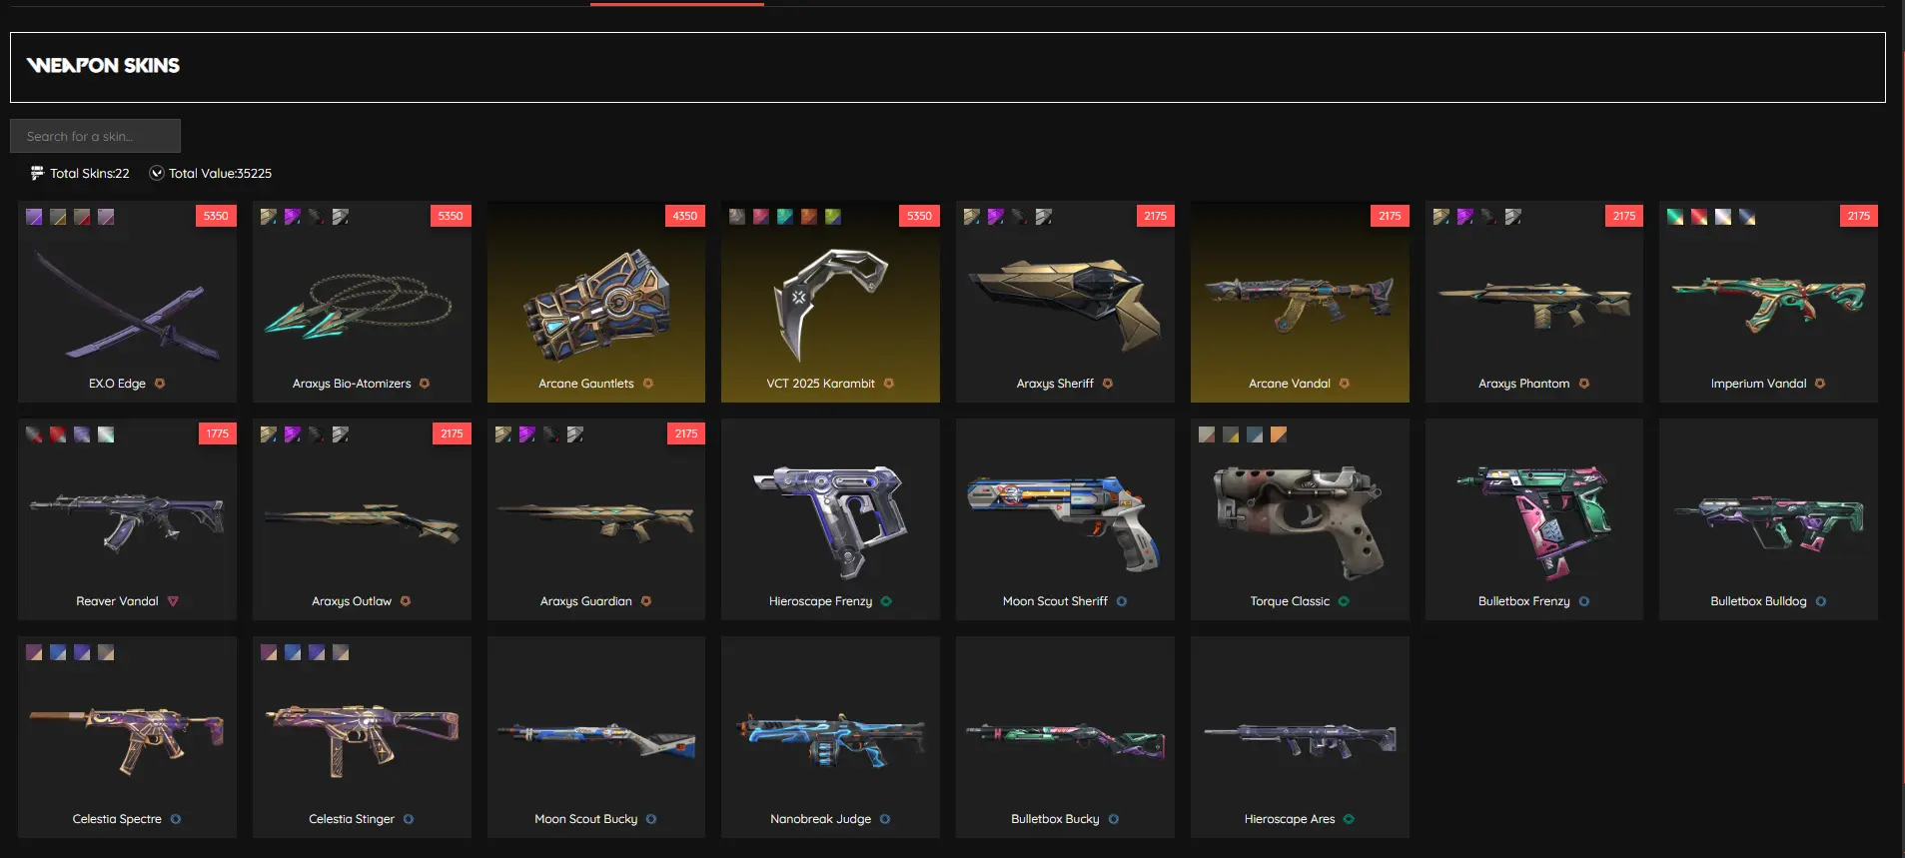
Task: Click the 5350 price badge on EXO Edge
Action: click(x=216, y=216)
